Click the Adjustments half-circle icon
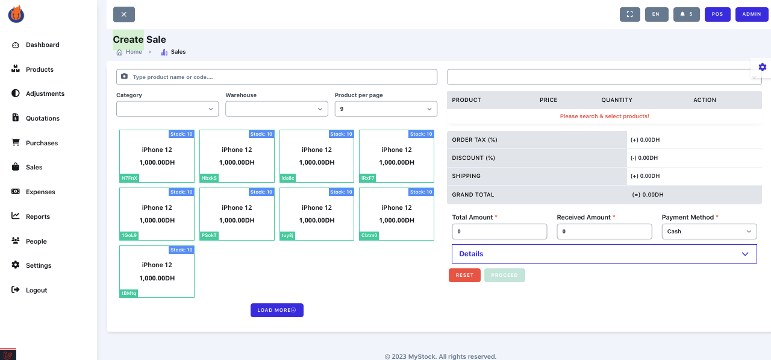Viewport: 771px width, 360px height. tap(16, 93)
